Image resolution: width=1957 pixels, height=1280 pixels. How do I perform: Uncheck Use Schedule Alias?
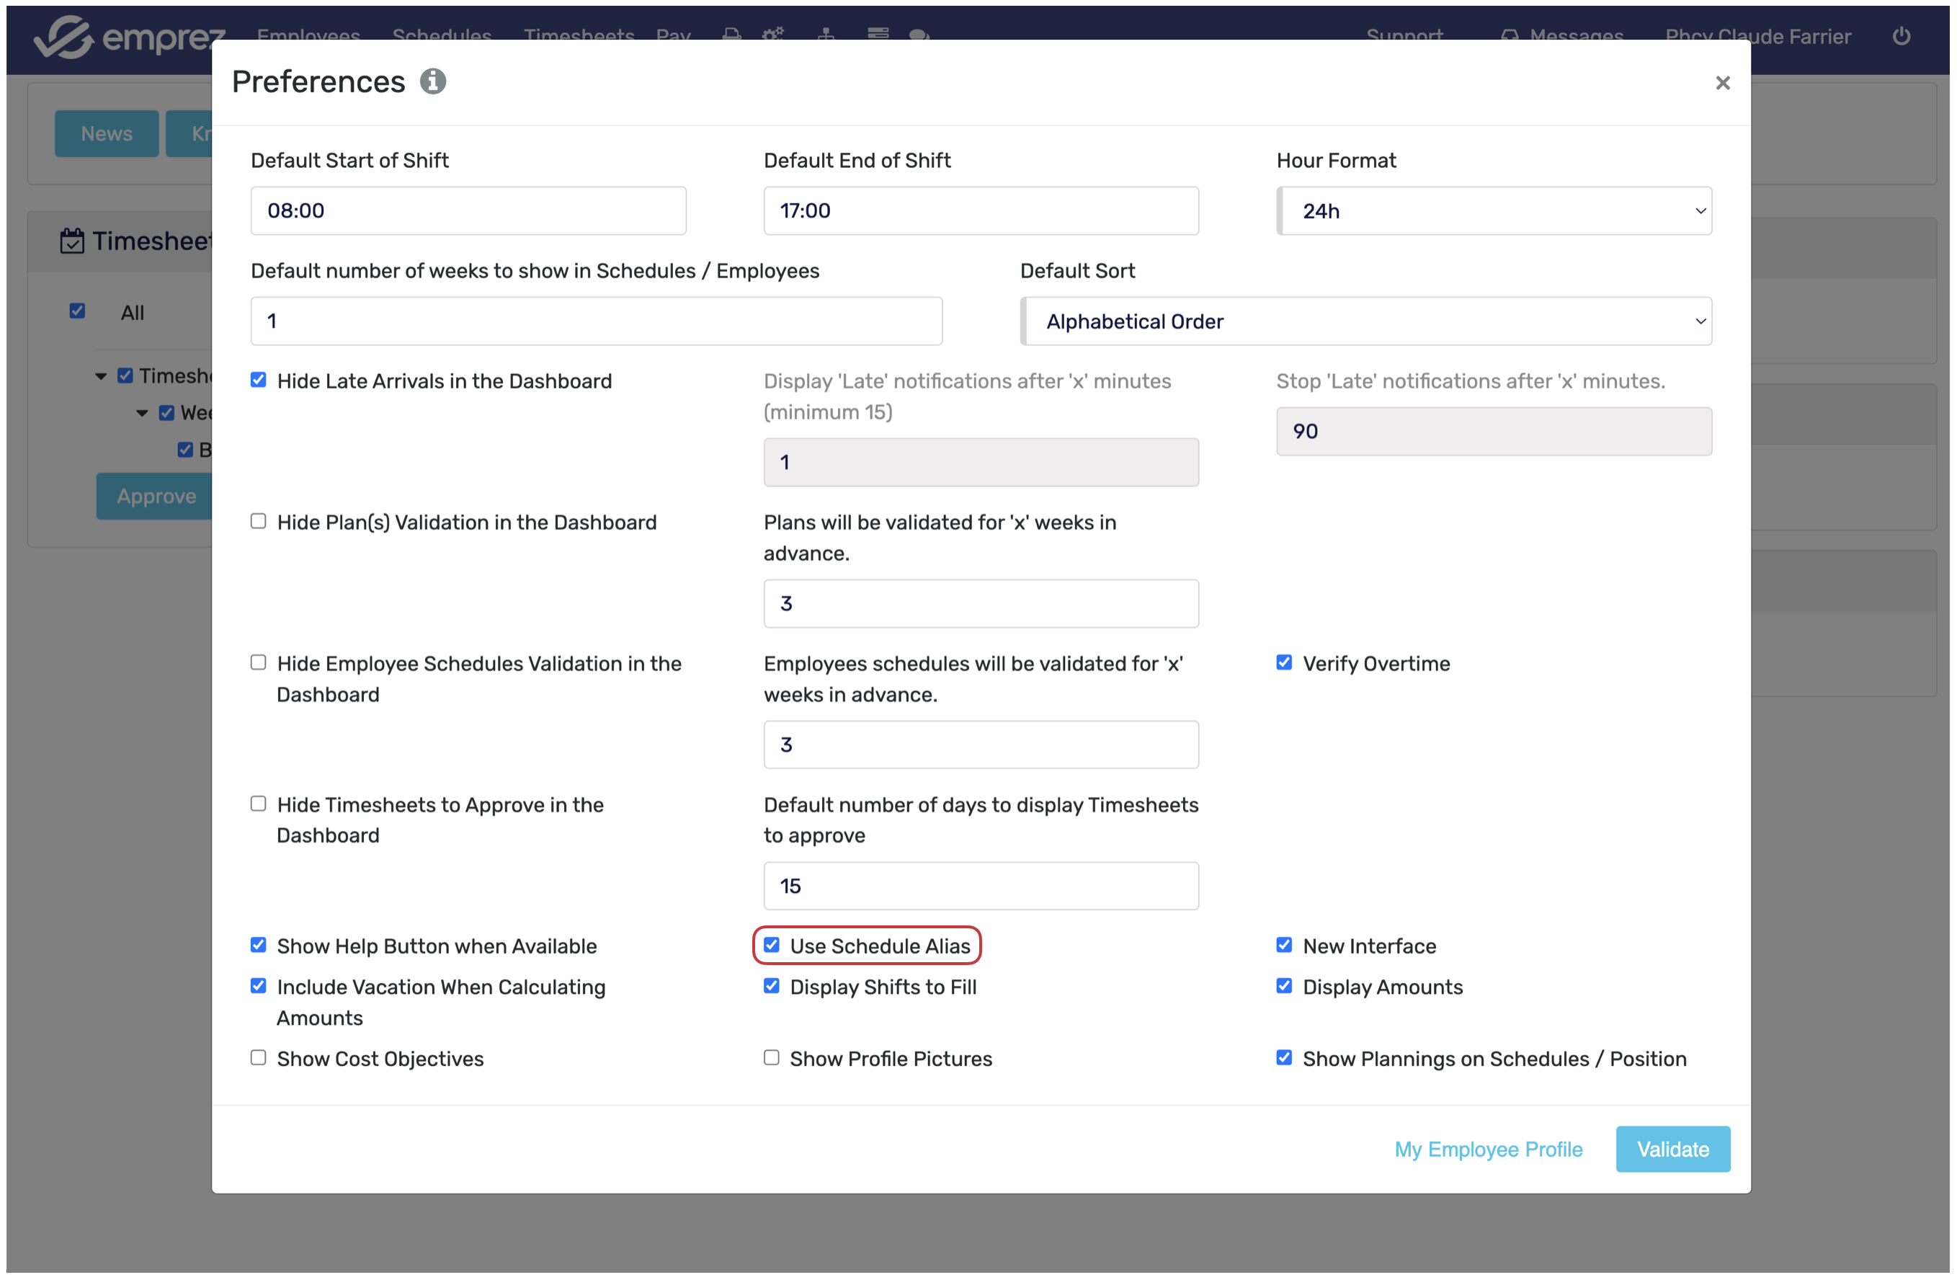click(770, 945)
